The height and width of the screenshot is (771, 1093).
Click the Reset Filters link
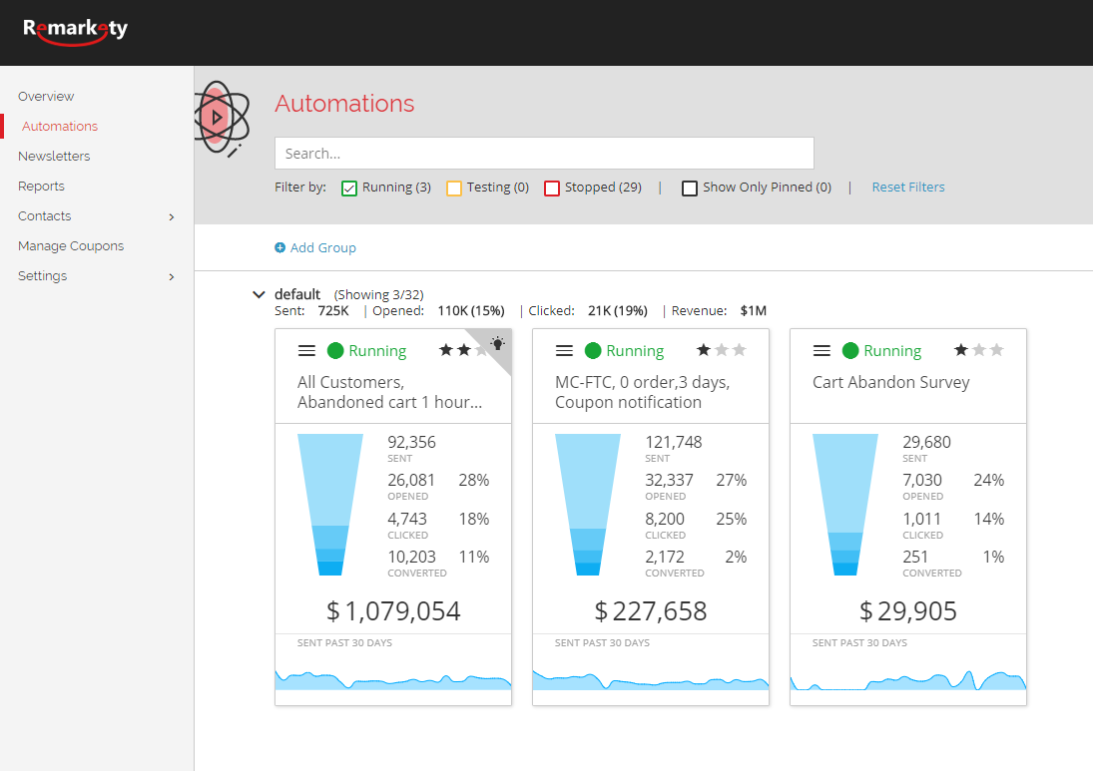coord(907,187)
